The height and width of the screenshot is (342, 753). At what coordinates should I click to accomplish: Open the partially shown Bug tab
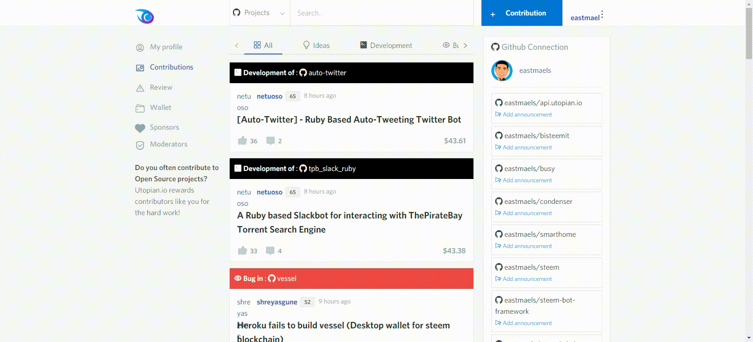coord(451,45)
